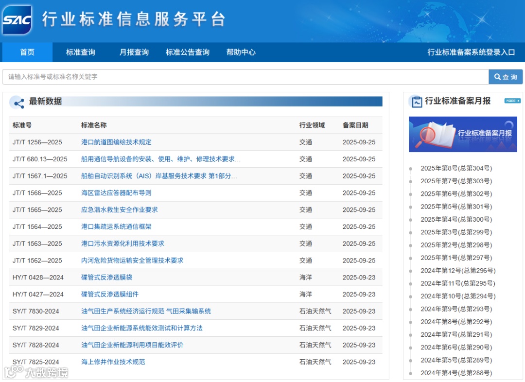Click standard number JT/T 1567.1—2025

click(40, 176)
